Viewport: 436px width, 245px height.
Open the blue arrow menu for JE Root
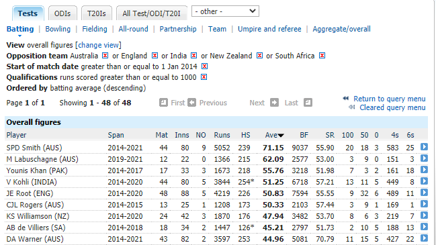[424, 192]
